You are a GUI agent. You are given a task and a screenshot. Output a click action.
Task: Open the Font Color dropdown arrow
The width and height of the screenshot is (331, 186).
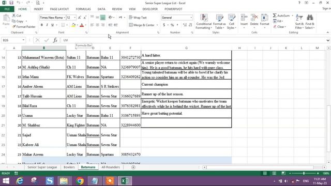click(x=86, y=25)
